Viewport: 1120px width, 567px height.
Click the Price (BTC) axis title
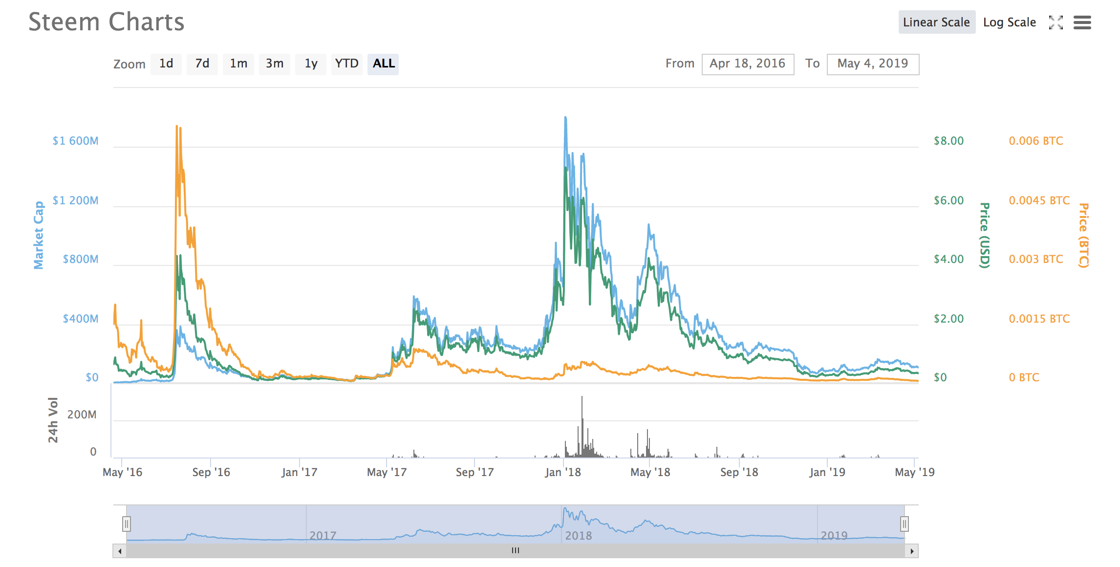pos(1084,235)
